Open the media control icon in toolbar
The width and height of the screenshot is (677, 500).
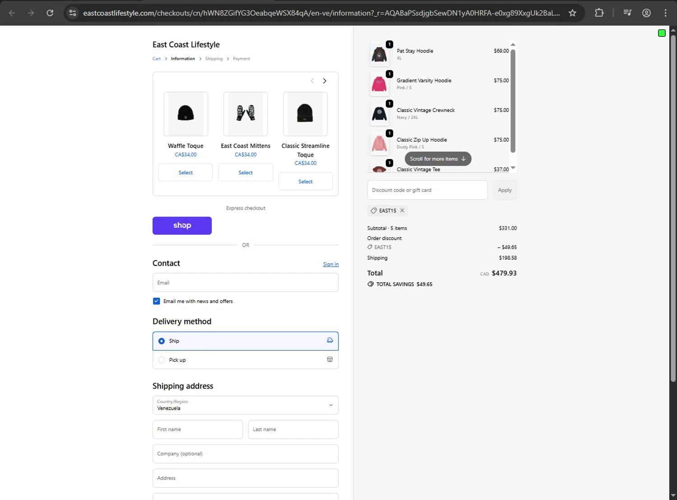(x=627, y=13)
